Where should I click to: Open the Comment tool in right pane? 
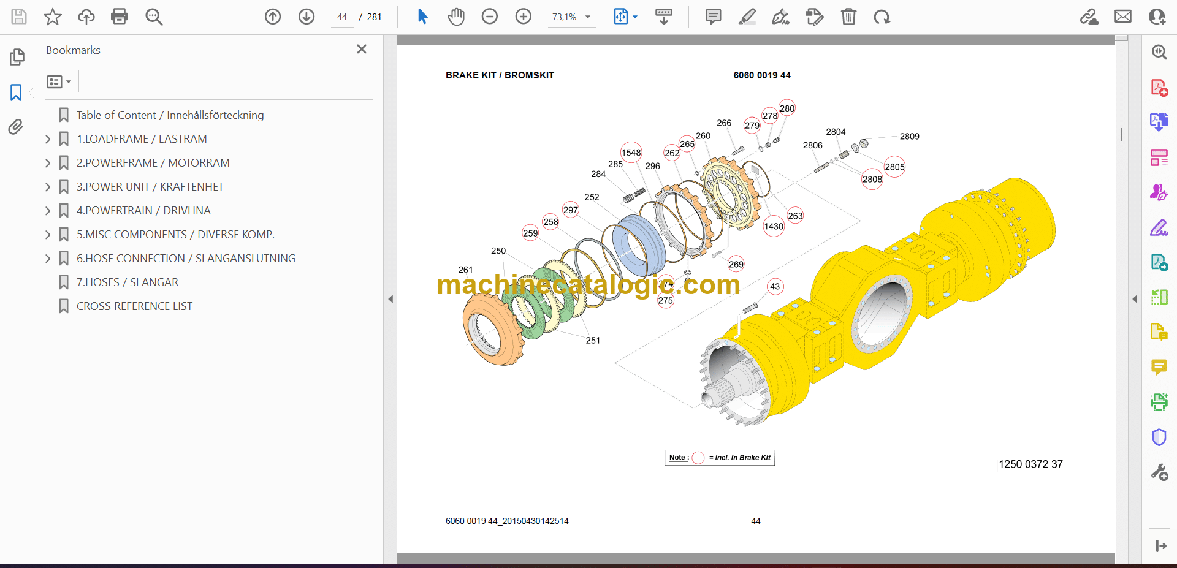click(1159, 367)
